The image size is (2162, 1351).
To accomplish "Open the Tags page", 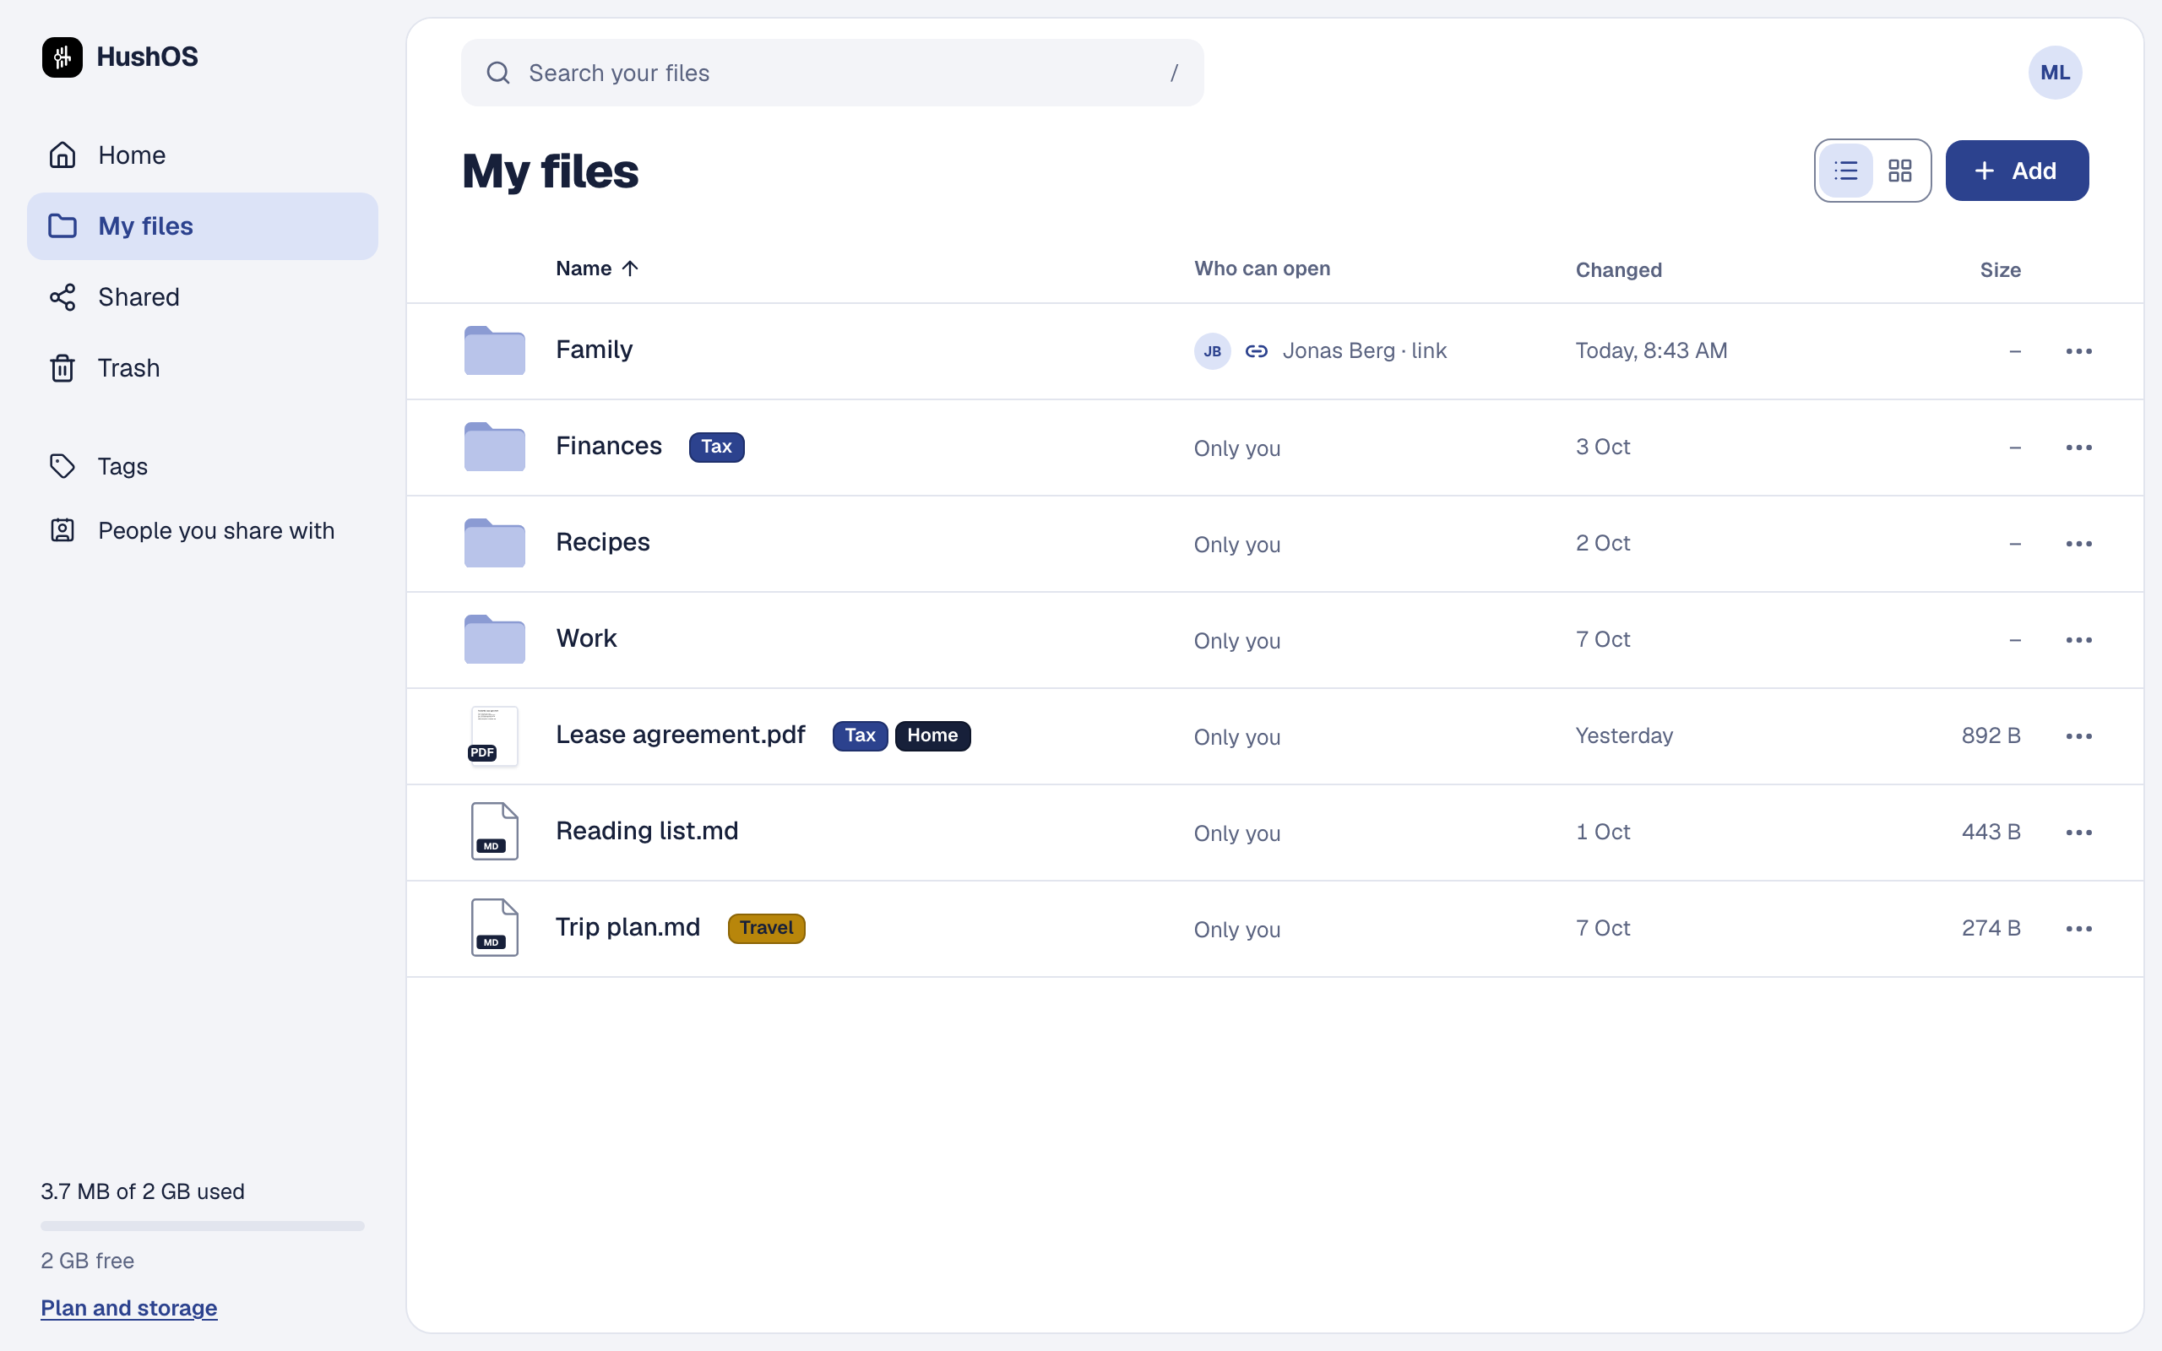I will point(202,466).
